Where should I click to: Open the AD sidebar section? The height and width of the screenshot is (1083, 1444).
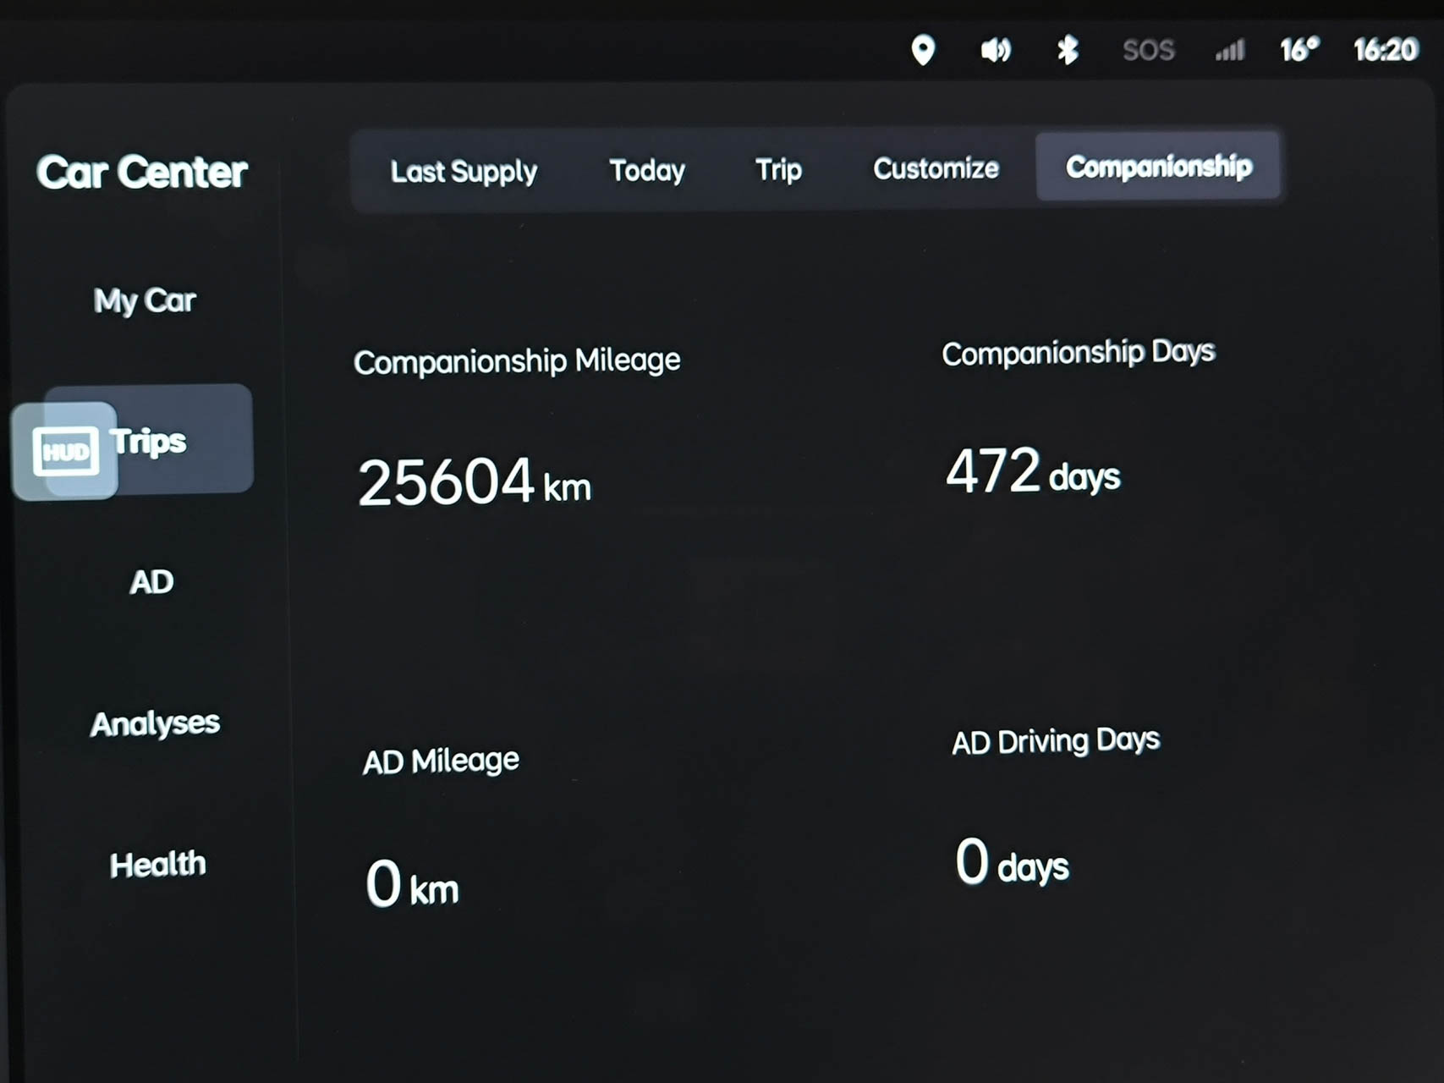(151, 582)
